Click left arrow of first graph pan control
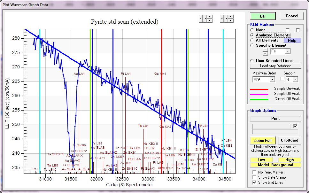 [201, 19]
